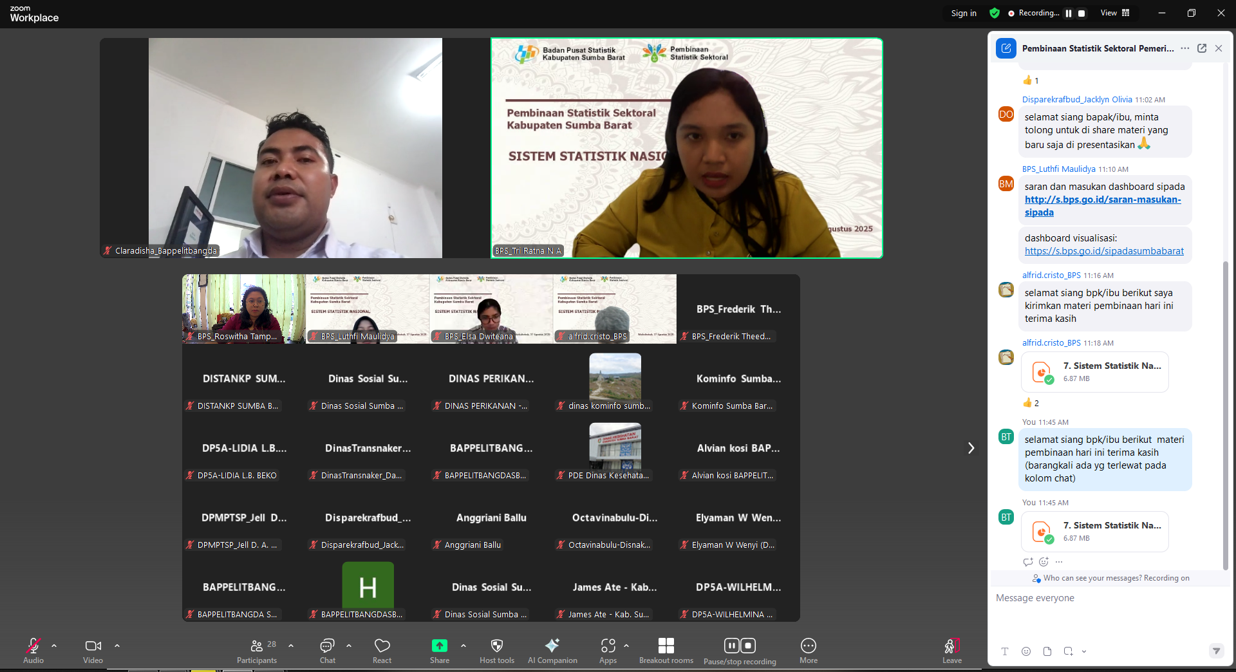Viewport: 1236px width, 672px height.
Task: Expand the Share options arrow
Action: (x=463, y=645)
